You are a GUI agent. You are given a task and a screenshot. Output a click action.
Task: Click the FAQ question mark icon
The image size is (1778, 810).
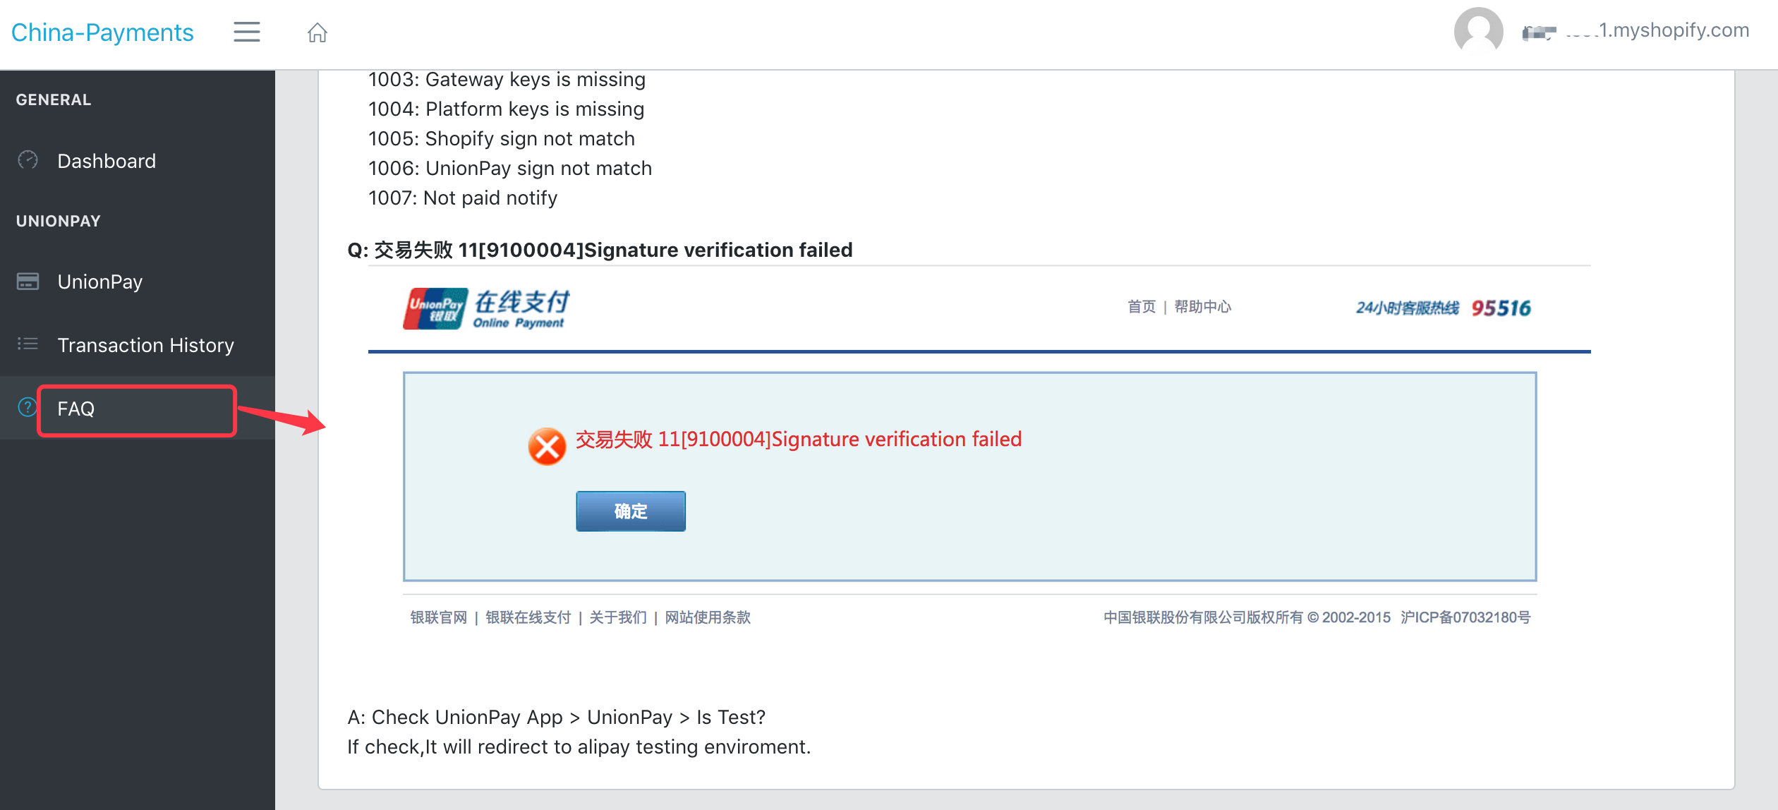pos(26,408)
